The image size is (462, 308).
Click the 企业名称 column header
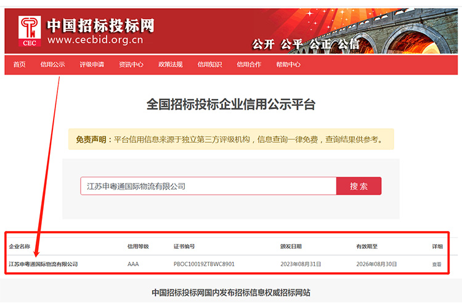point(20,246)
